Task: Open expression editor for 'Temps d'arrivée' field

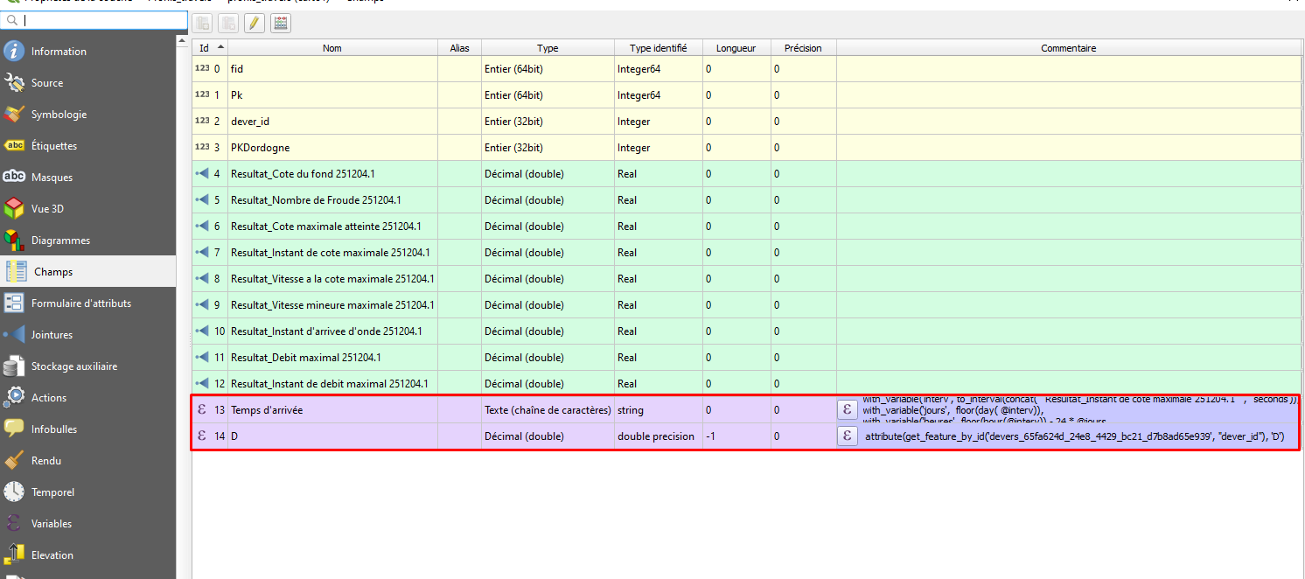Action: point(846,409)
